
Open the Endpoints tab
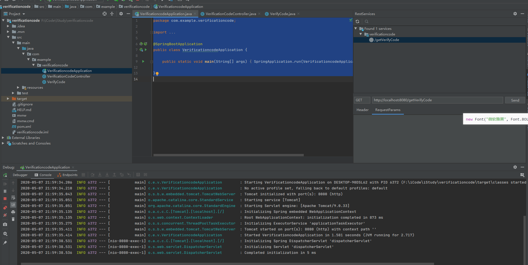click(x=67, y=175)
